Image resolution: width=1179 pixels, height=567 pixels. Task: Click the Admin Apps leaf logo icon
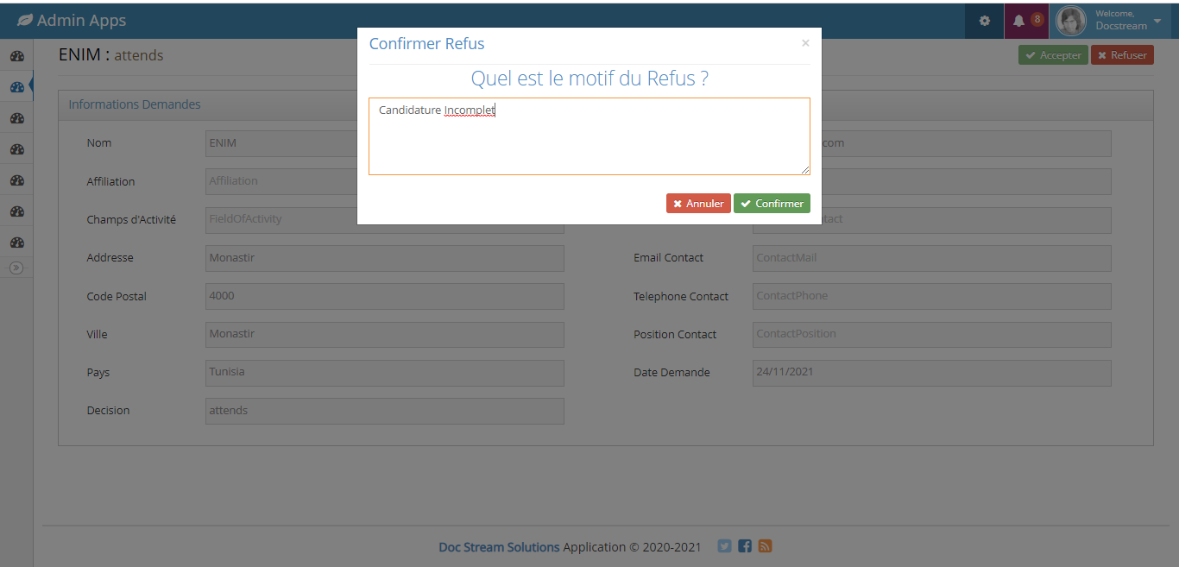pos(25,20)
